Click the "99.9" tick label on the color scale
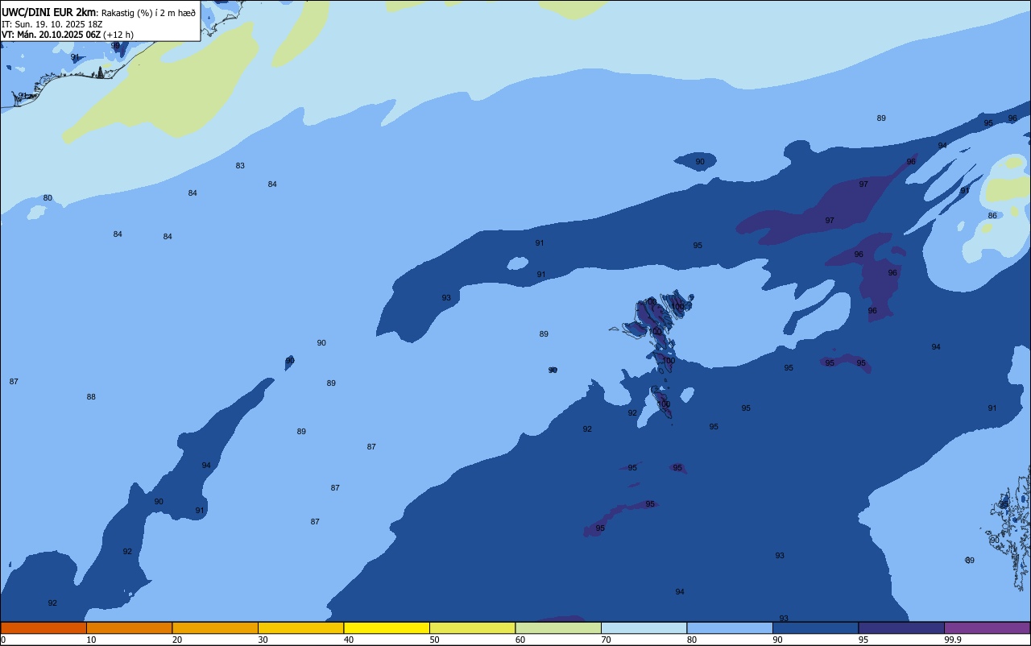Screen dimensions: 1031x646 [x=953, y=640]
